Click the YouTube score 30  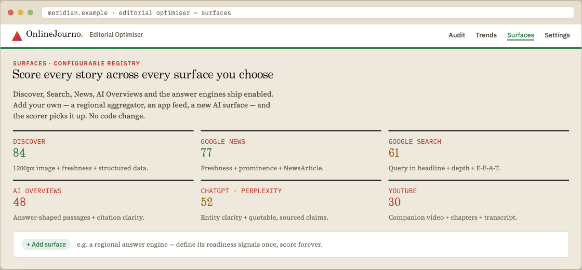click(x=394, y=202)
